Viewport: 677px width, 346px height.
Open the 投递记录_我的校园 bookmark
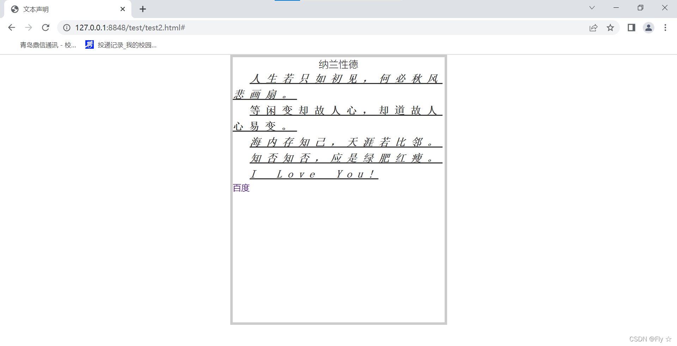coord(121,45)
